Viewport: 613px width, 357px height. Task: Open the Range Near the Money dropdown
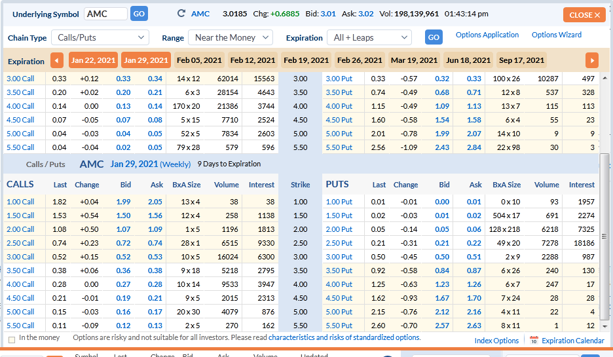point(230,38)
